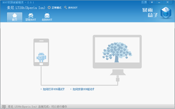This screenshot has height=109, width=175.
Task: Click the 正常模式 mode label
Action: click(56, 8)
